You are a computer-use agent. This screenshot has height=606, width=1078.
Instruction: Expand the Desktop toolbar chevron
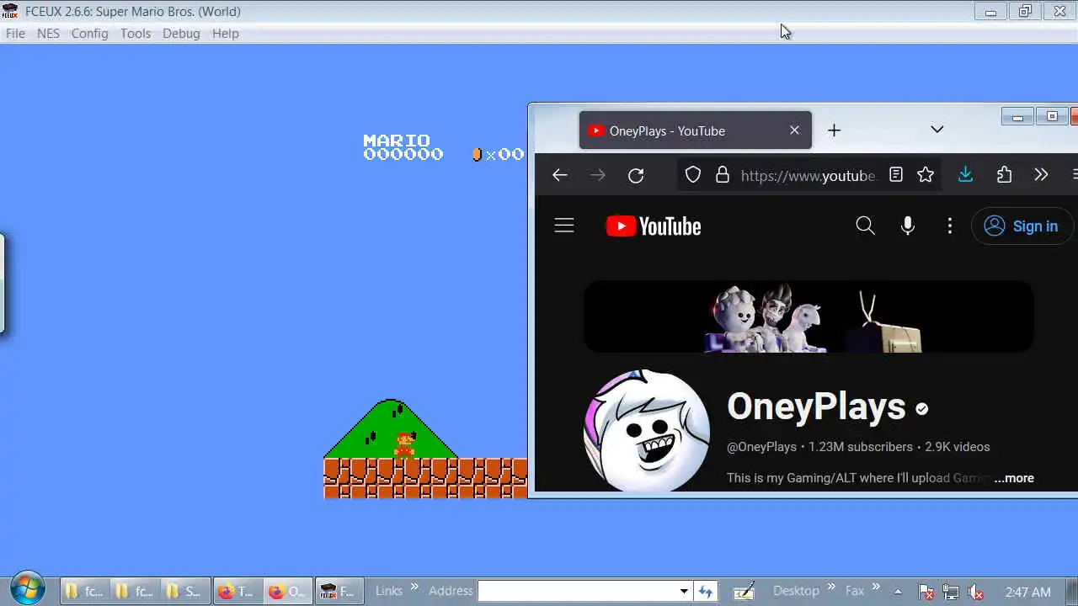click(x=831, y=587)
